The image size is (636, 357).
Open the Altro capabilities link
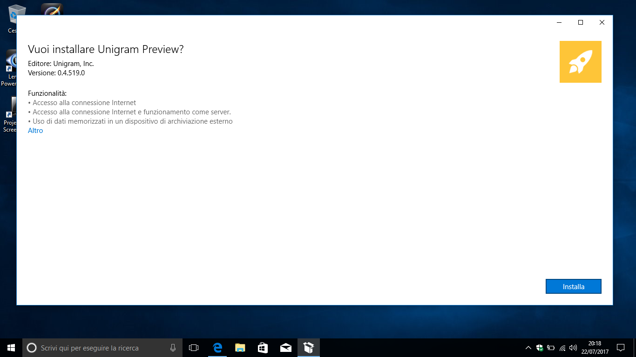tap(35, 131)
